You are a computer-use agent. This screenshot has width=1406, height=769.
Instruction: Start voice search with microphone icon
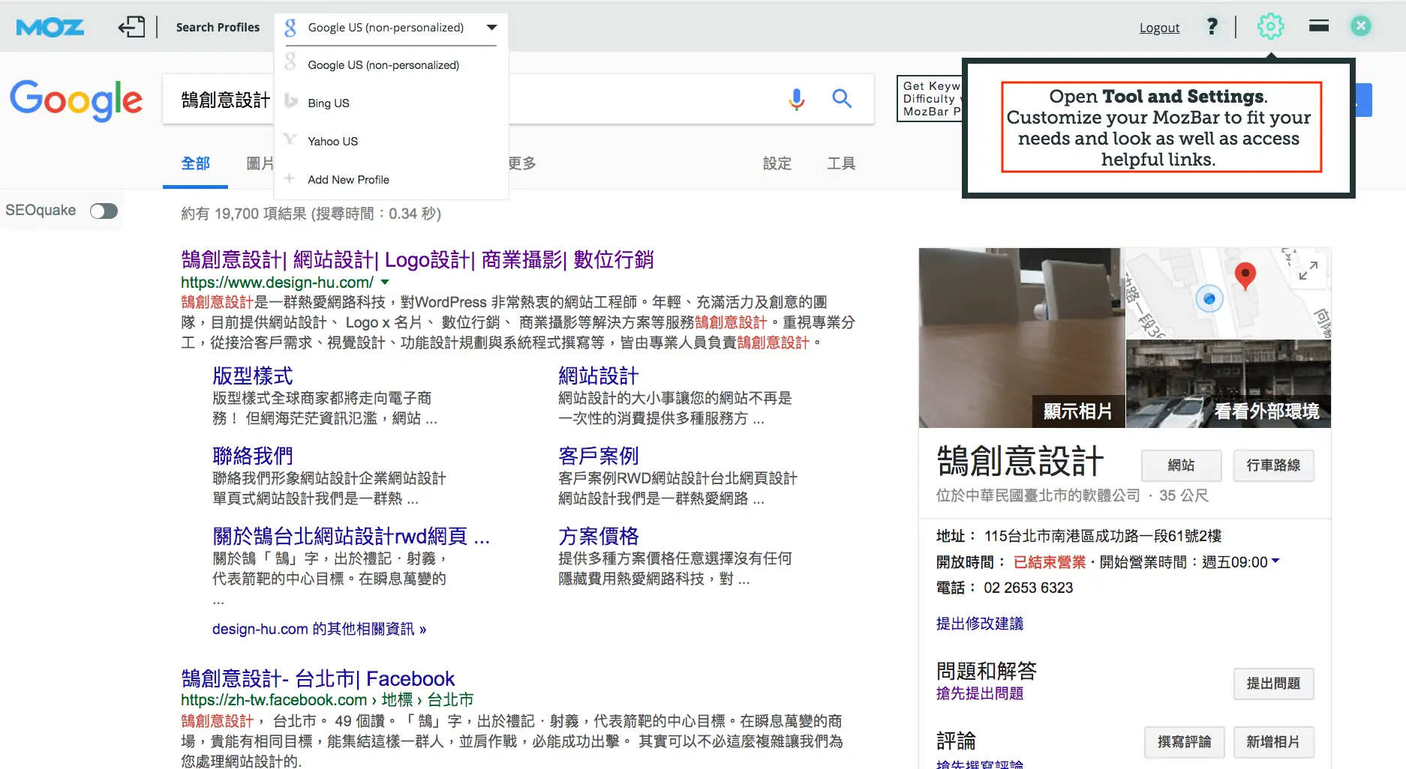click(x=797, y=99)
